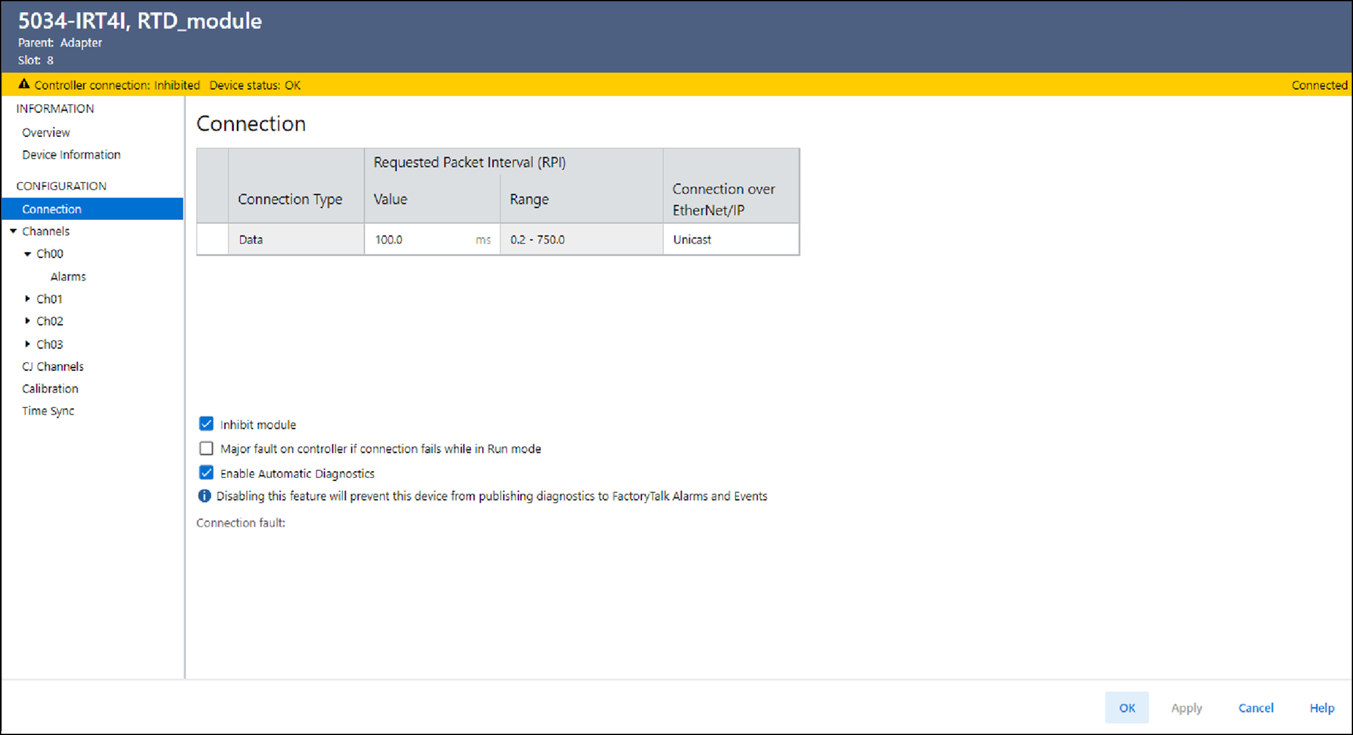Screen dimensions: 1353x735
Task: Uncheck the Inhibit module checkbox
Action: 206,424
